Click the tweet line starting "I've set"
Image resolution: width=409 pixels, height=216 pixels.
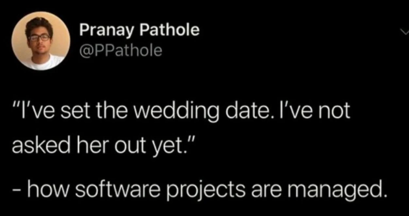click(x=181, y=112)
